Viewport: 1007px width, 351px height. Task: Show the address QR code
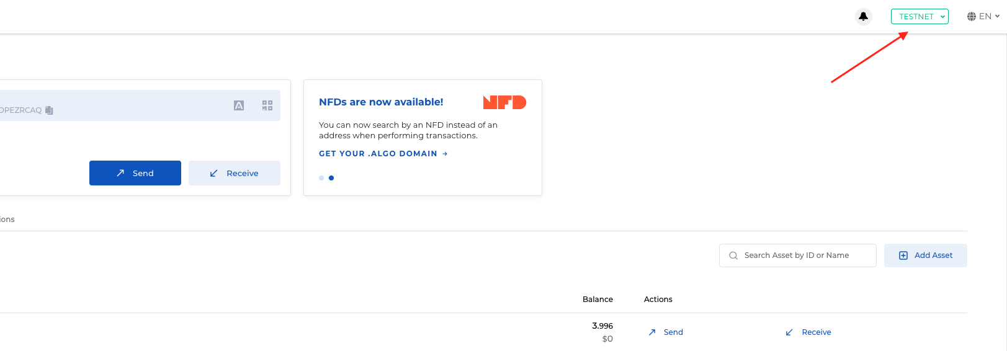tap(267, 105)
